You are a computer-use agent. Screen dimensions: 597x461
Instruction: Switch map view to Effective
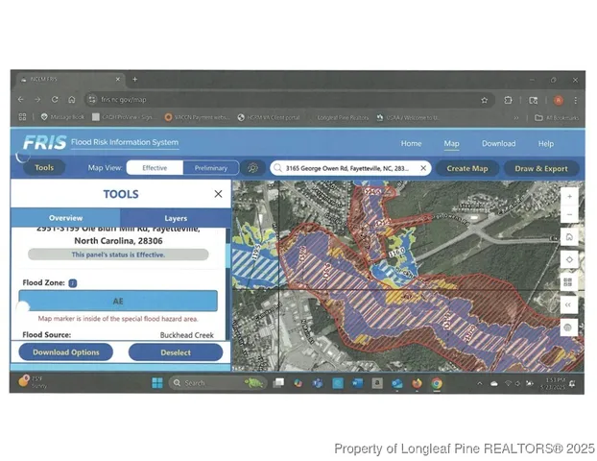point(155,168)
